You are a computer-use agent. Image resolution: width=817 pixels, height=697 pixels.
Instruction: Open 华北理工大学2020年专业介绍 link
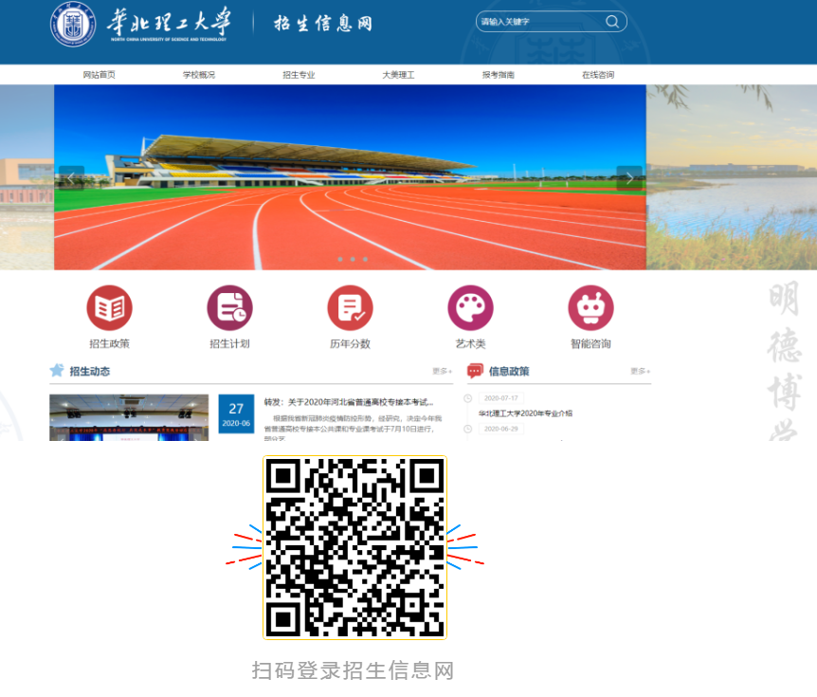(x=526, y=413)
